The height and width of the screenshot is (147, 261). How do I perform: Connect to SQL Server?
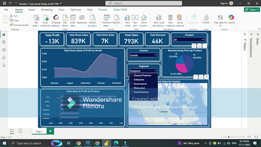(65, 21)
